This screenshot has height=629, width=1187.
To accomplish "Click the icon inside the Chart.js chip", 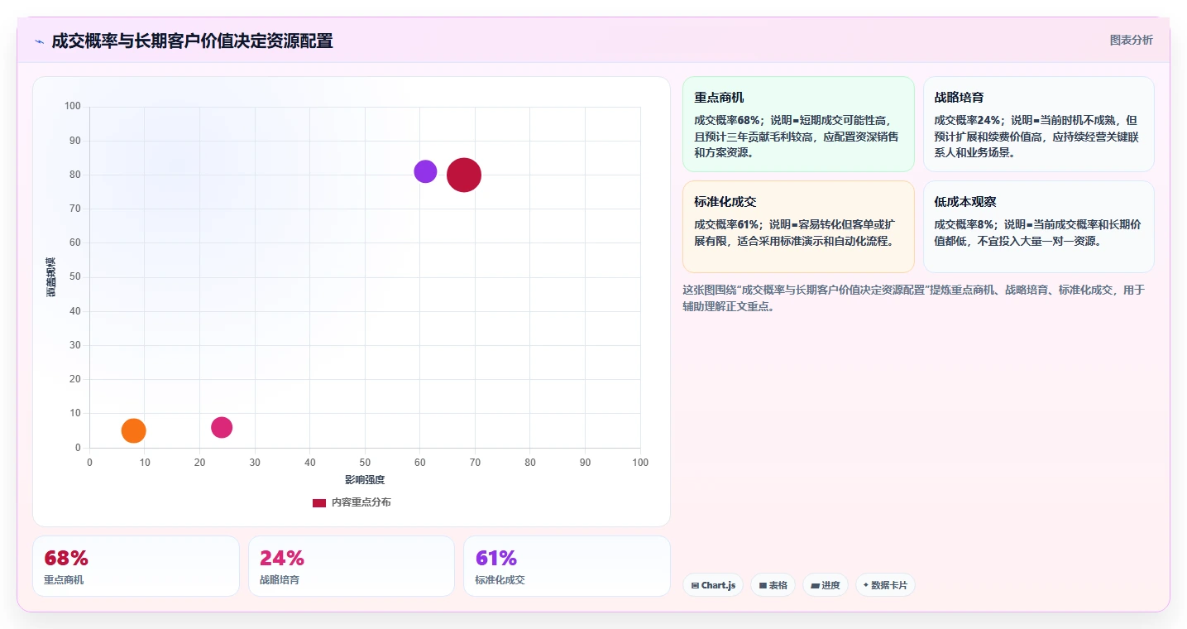I will click(x=695, y=585).
